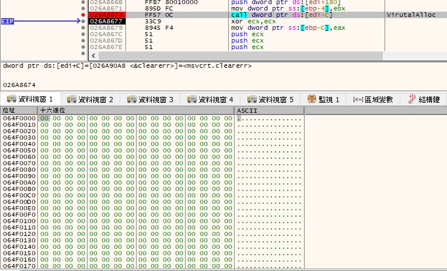Click the EIP register label

coord(8,21)
